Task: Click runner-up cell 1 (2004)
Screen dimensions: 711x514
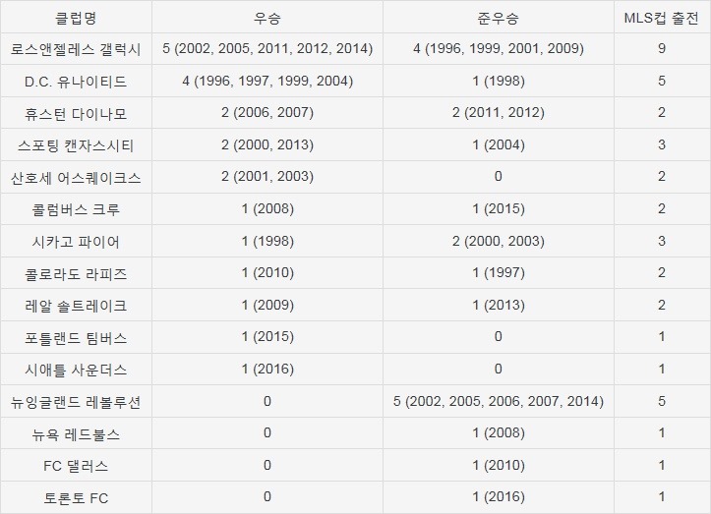Action: 498,145
